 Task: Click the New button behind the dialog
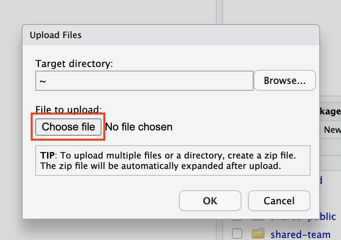click(x=335, y=130)
